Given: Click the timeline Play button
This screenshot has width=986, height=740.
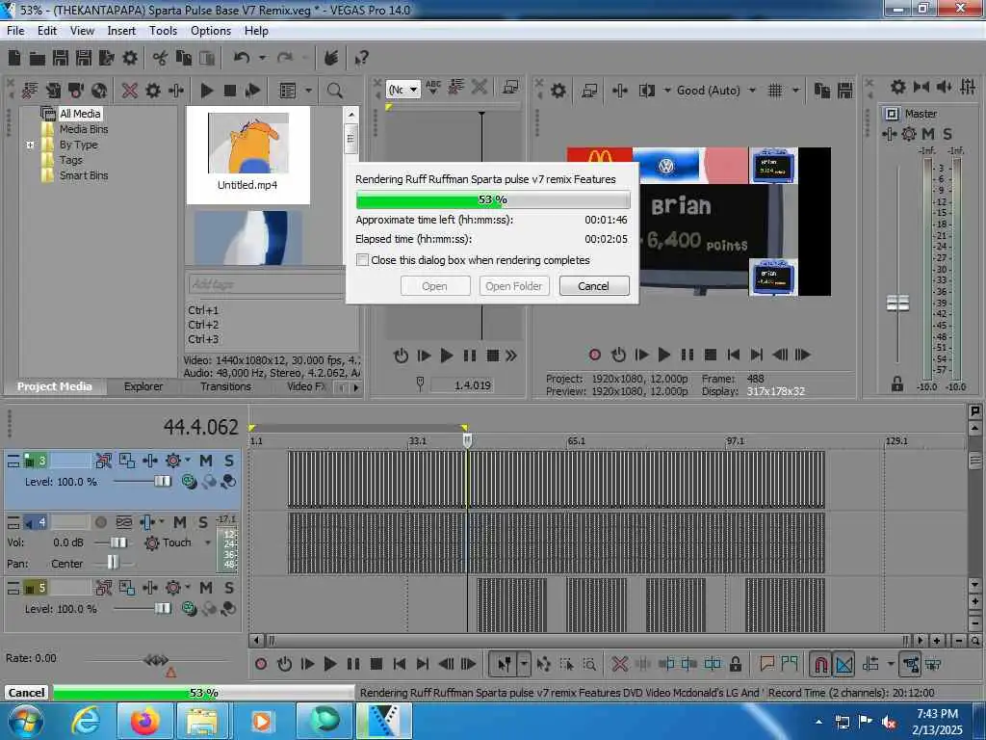Looking at the screenshot, I should point(329,664).
